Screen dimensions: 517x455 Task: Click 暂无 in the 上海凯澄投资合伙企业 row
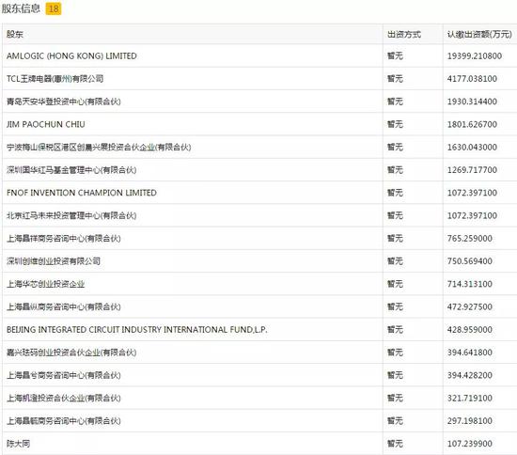coord(395,398)
